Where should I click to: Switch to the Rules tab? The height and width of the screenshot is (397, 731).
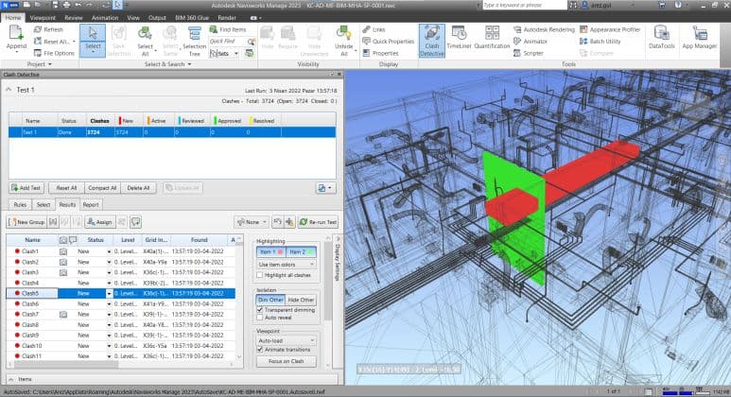point(20,204)
